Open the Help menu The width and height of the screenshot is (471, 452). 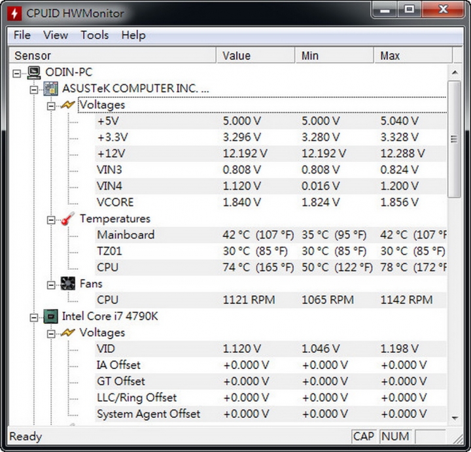[133, 35]
